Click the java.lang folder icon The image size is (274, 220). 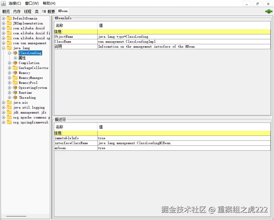[9, 48]
